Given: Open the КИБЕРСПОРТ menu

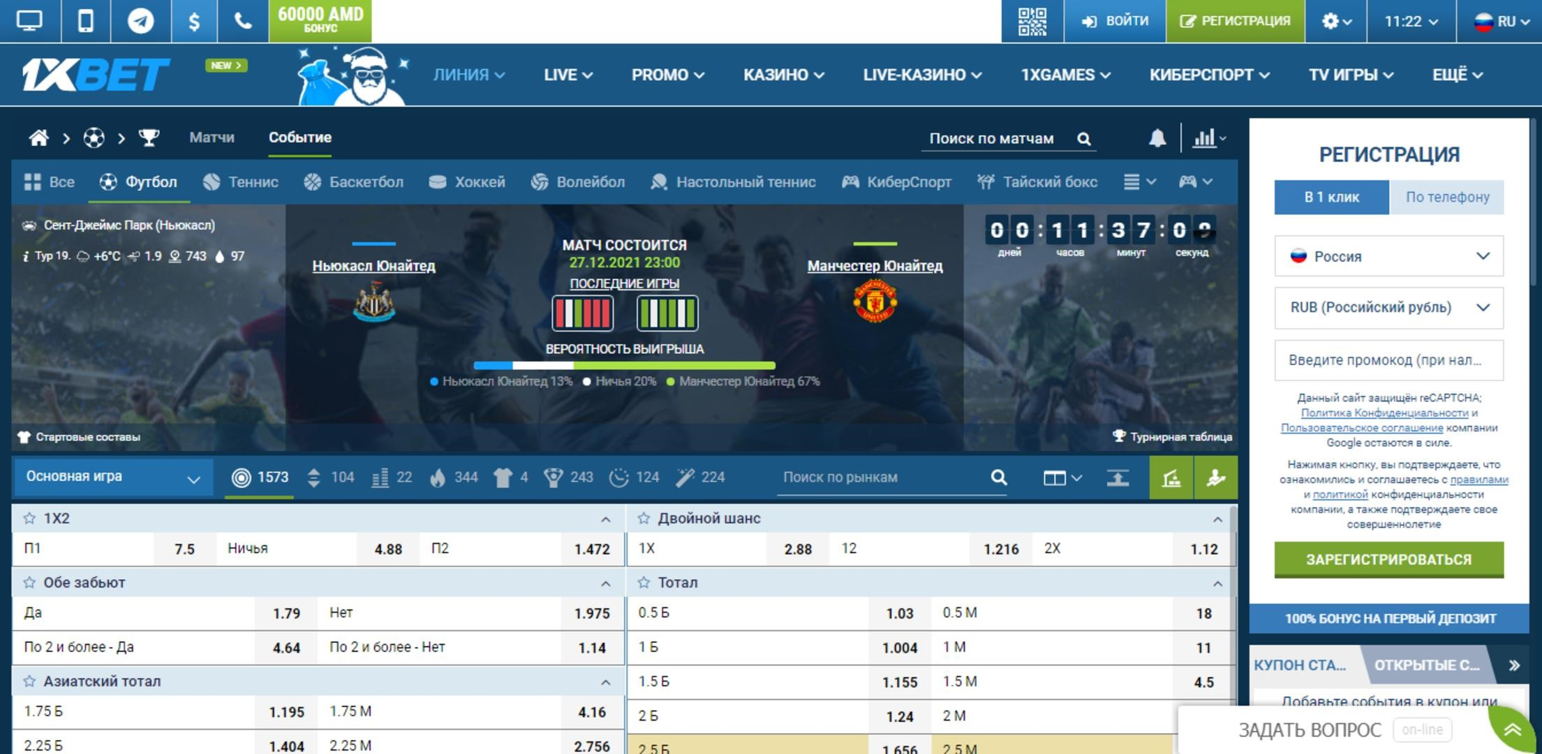Looking at the screenshot, I should pos(1209,75).
